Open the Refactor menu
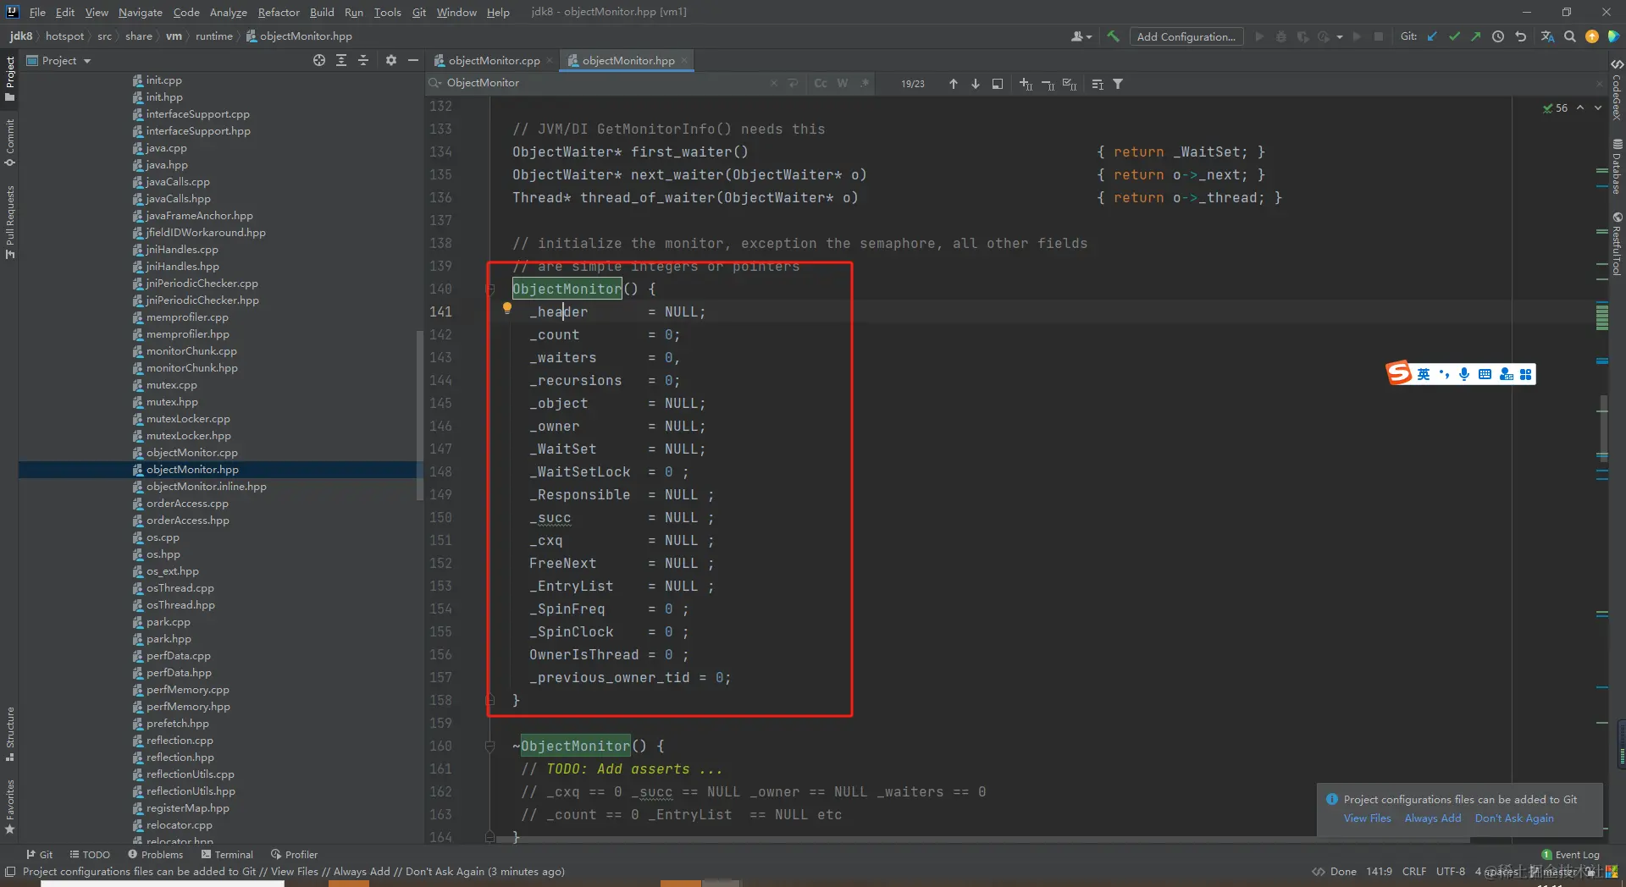 (279, 12)
